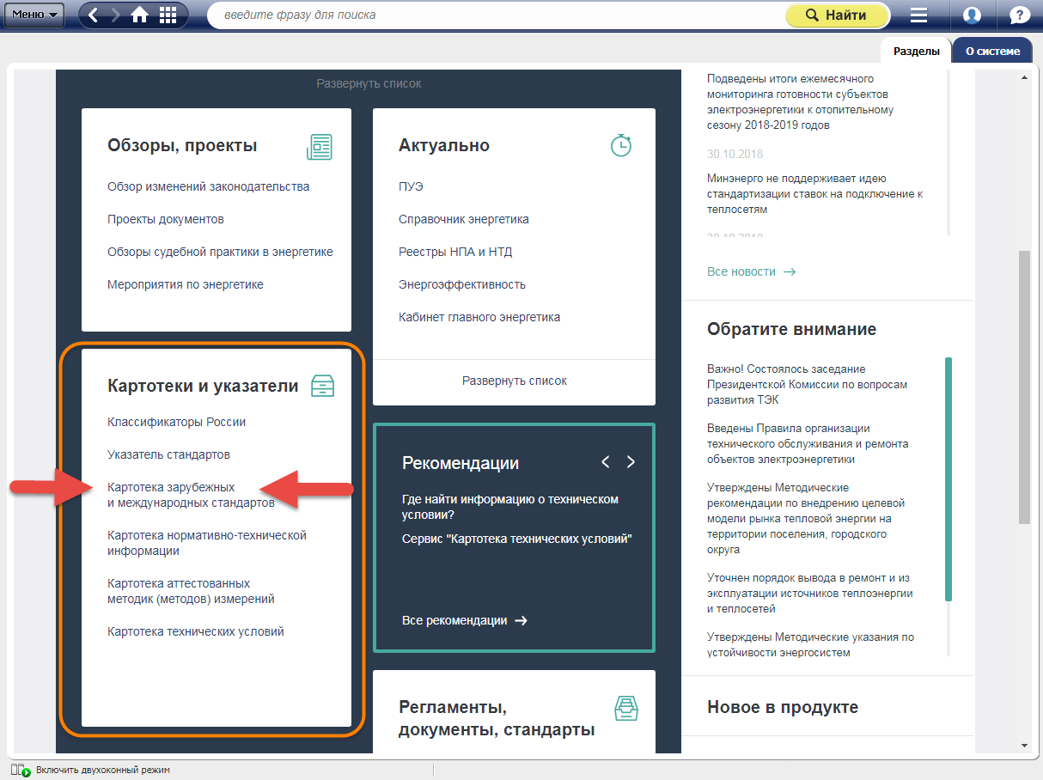Click the search phrase input field

pyautogui.click(x=494, y=15)
